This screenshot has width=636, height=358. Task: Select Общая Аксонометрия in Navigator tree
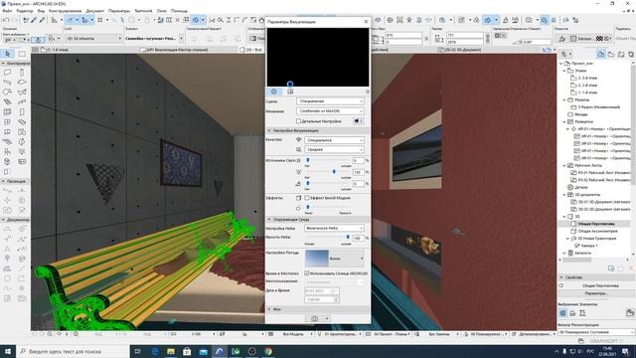597,231
